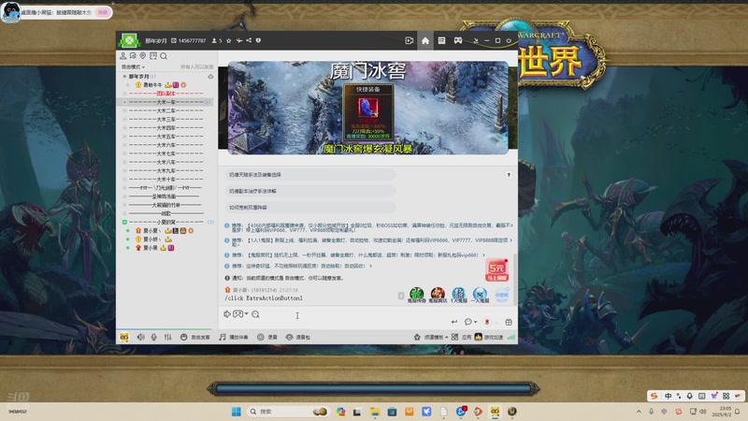This screenshot has height=421, width=748.
Task: Expand the 大米五车 channel row
Action: coord(124,137)
